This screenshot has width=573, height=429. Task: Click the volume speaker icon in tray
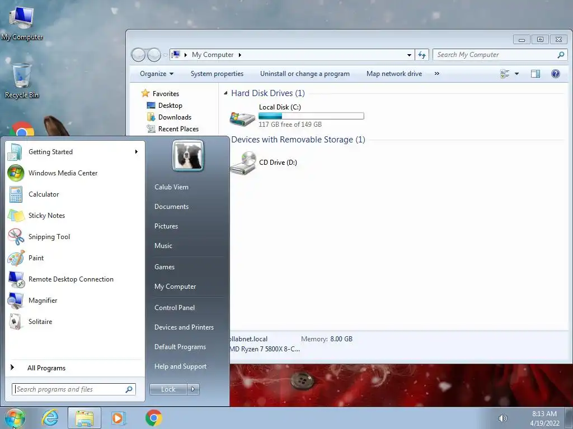tap(503, 418)
